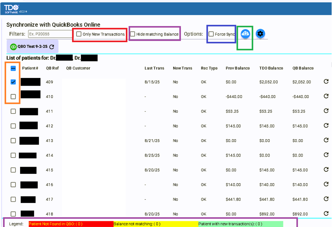Refresh the row with QB Ref 413
Screen dimensions: 334x227
pos(326,140)
